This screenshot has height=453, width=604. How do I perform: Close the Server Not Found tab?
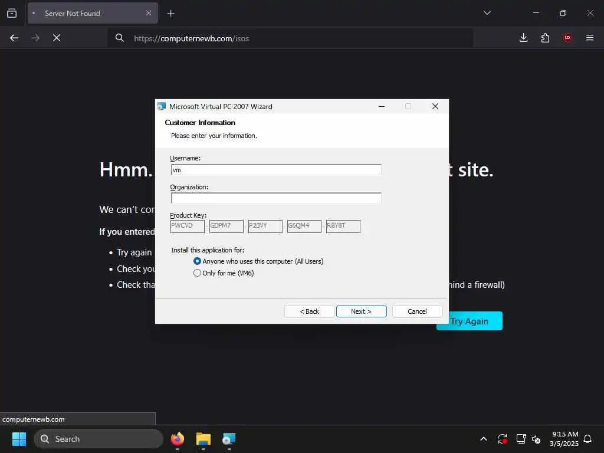149,13
